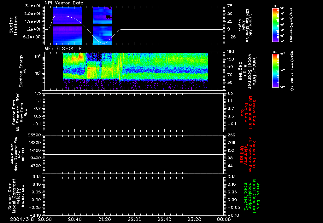The image size is (323, 223).
Task: Click the 1.2e+01 sector tick value
Action: click(x=33, y=29)
